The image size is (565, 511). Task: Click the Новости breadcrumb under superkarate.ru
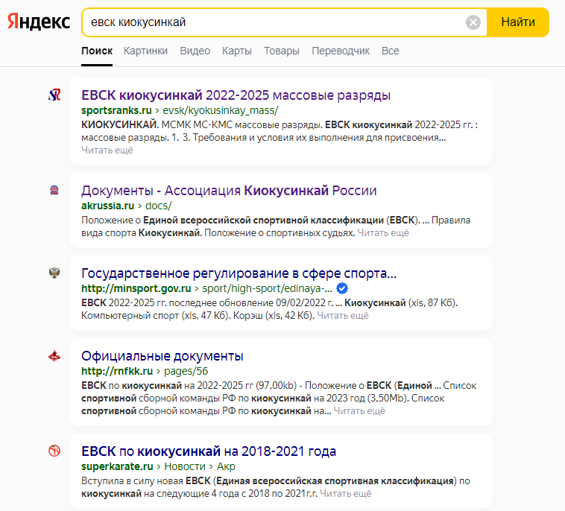(185, 466)
